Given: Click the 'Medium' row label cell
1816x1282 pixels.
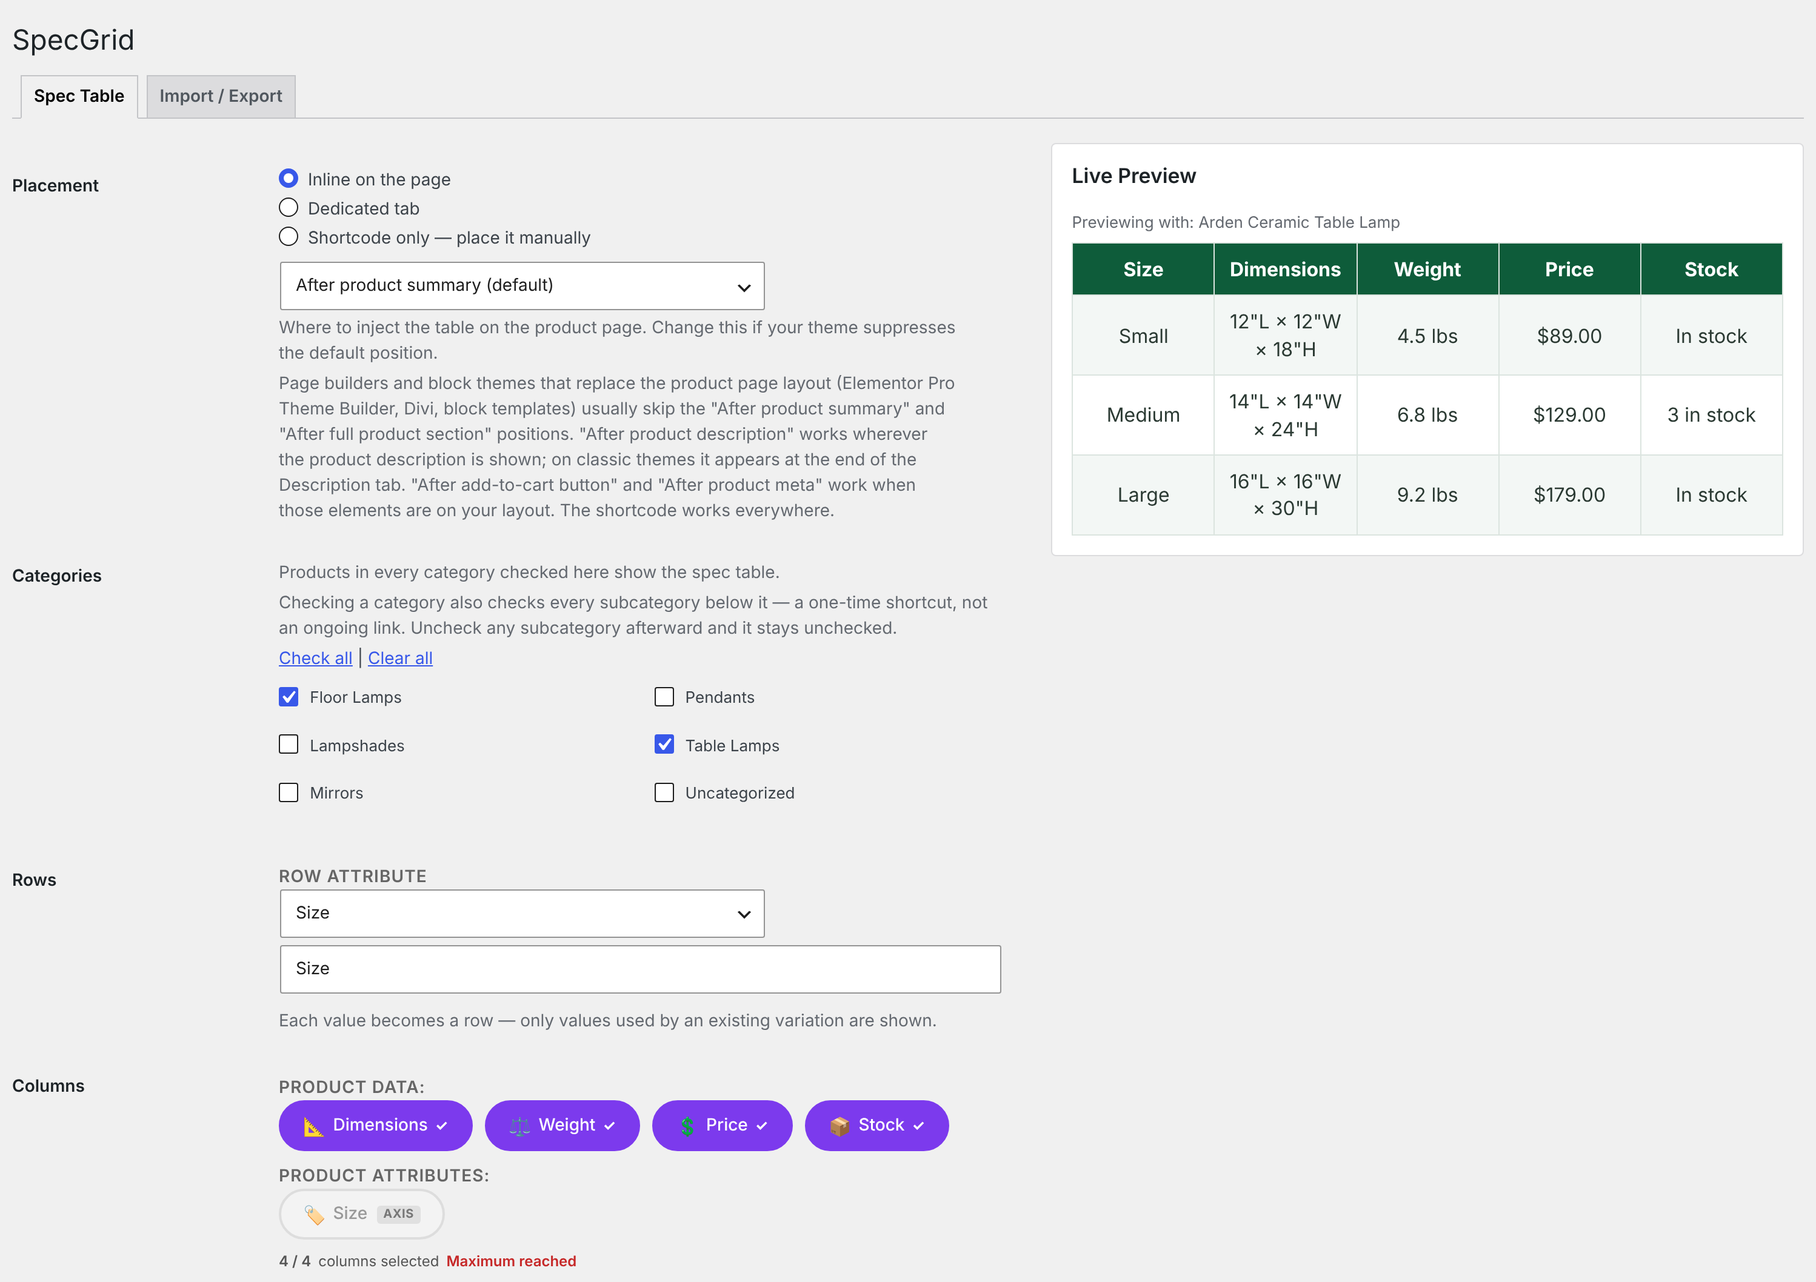Looking at the screenshot, I should (x=1143, y=415).
